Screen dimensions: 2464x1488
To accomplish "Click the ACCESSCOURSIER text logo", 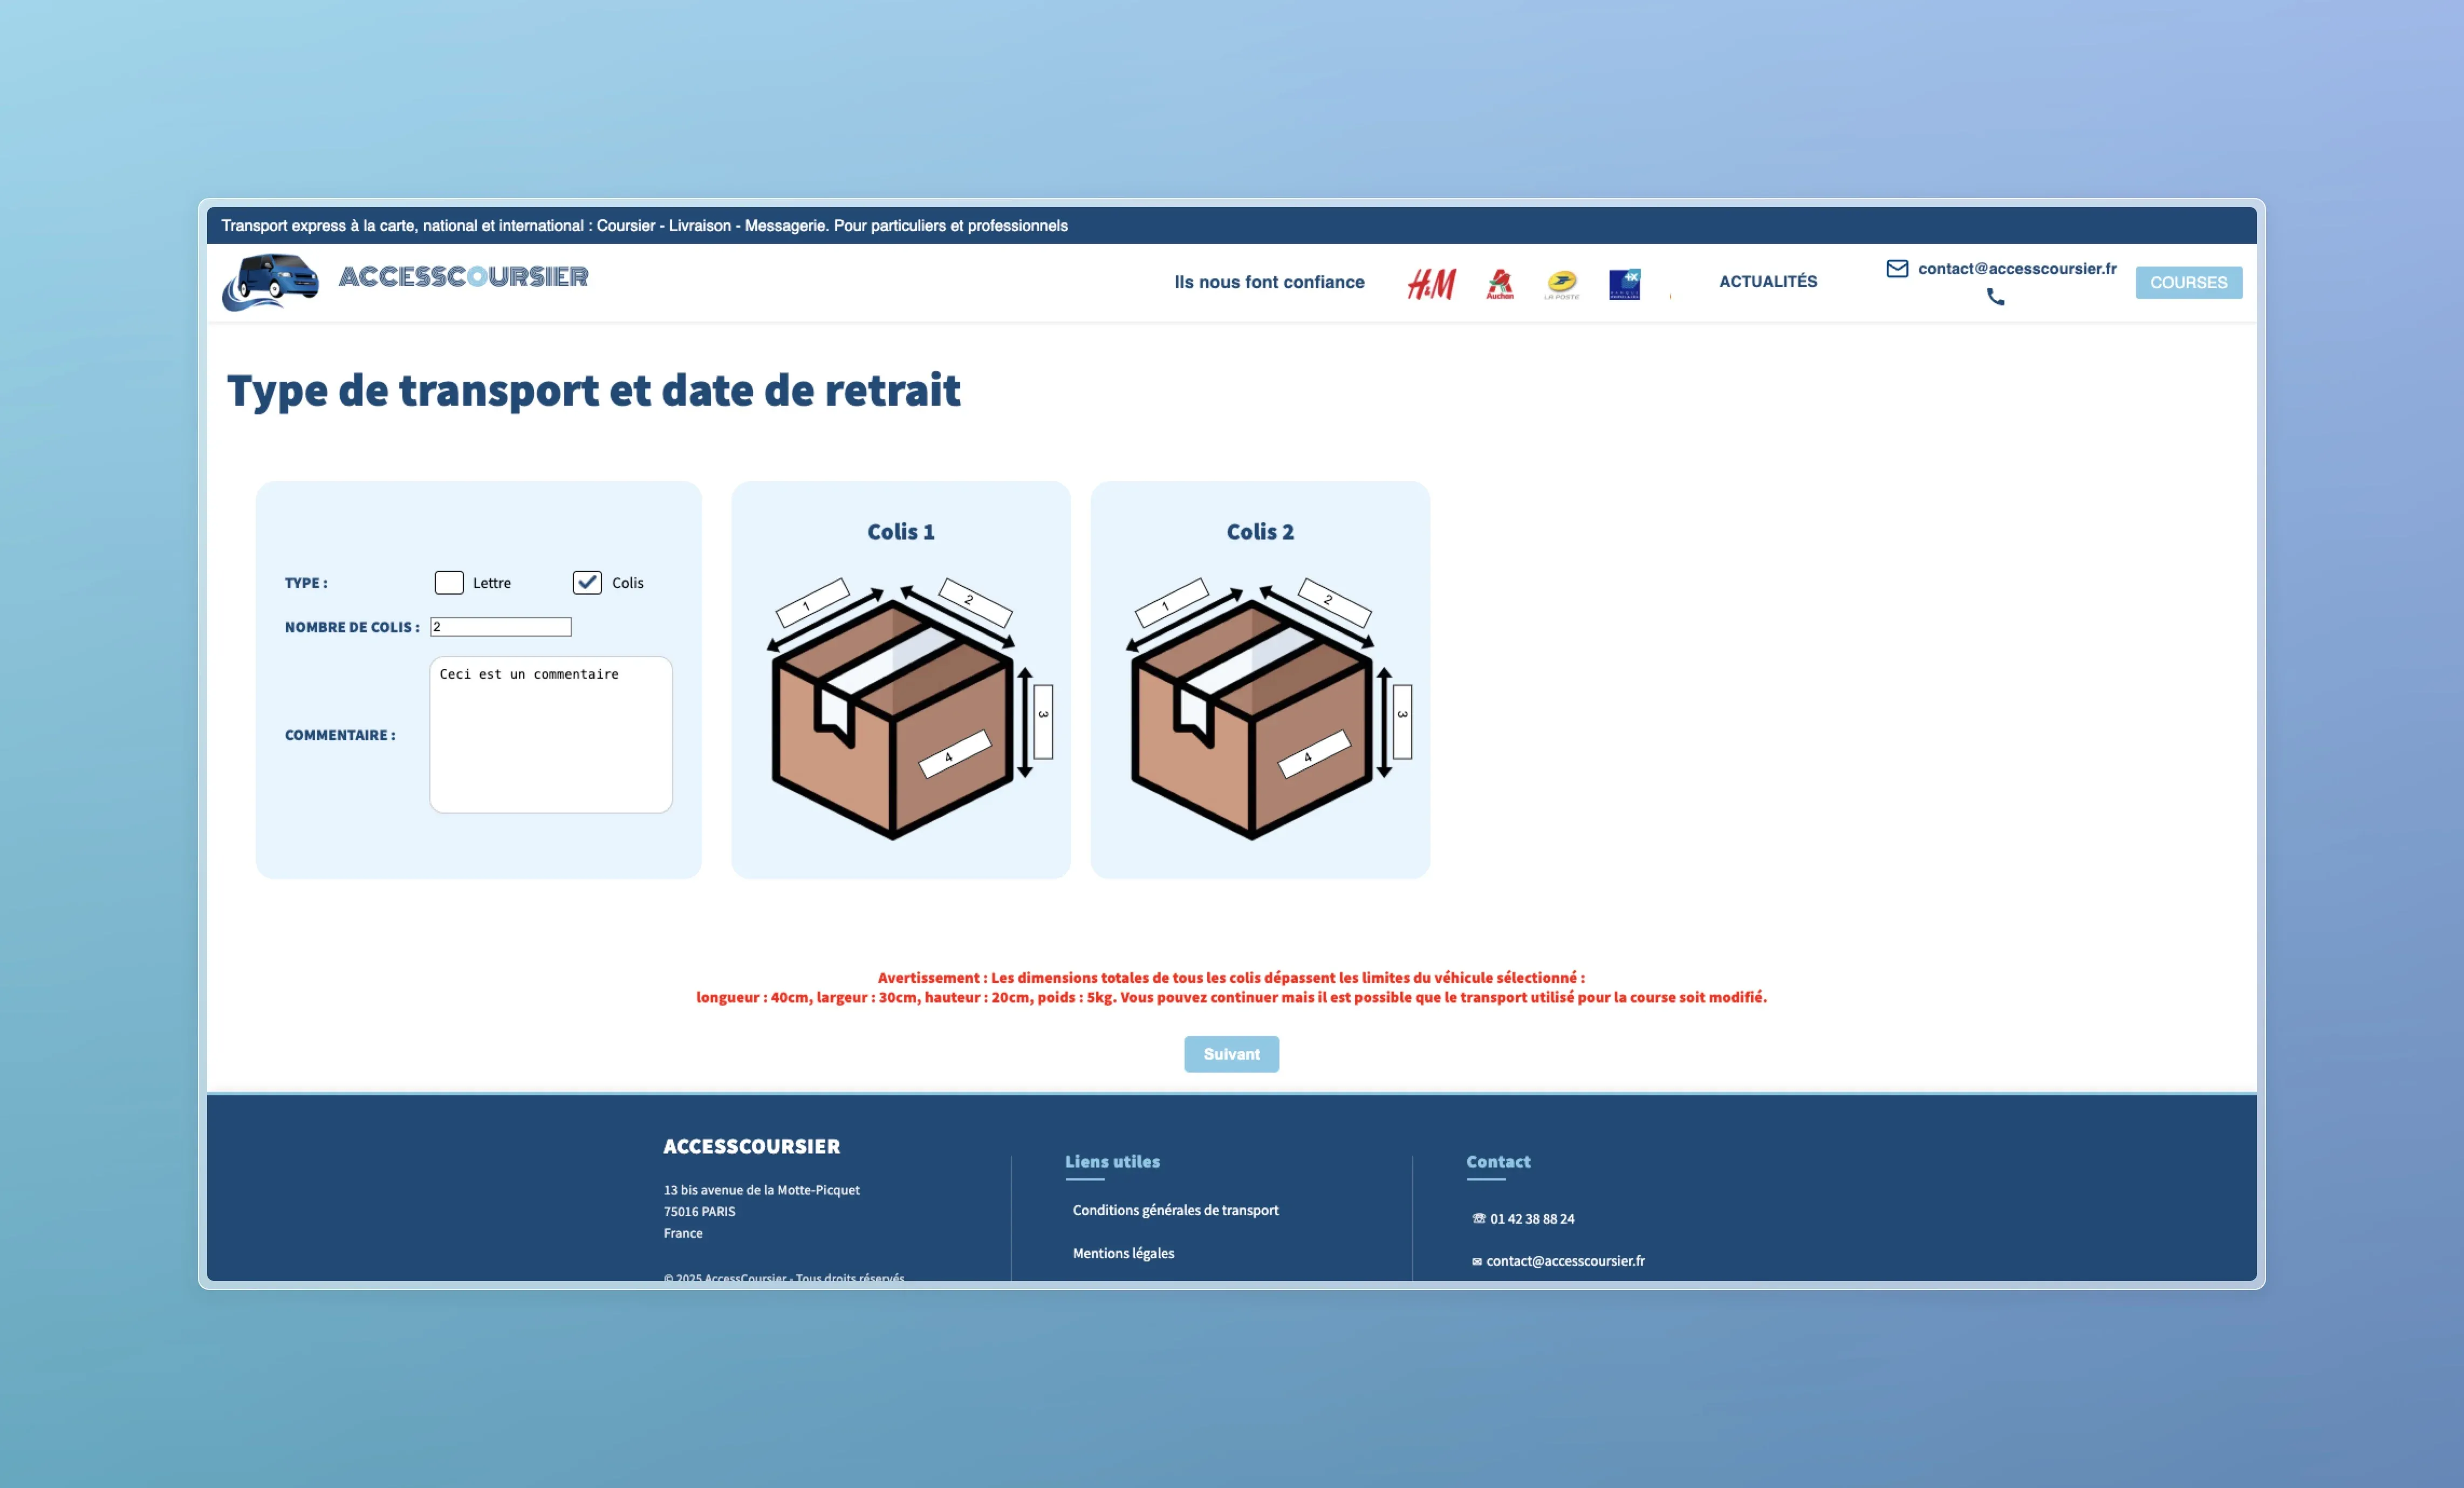I will [x=463, y=277].
